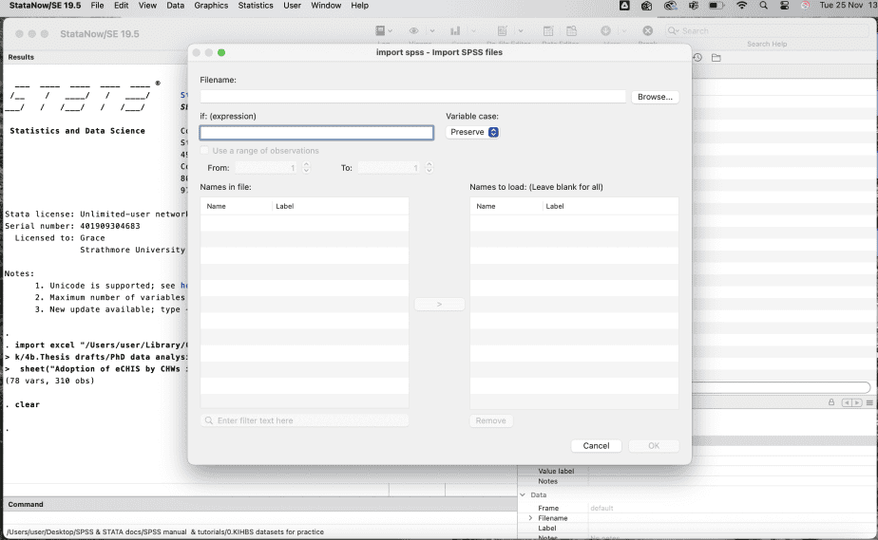
Task: Open the Do-file Editor icon
Action: [x=503, y=31]
